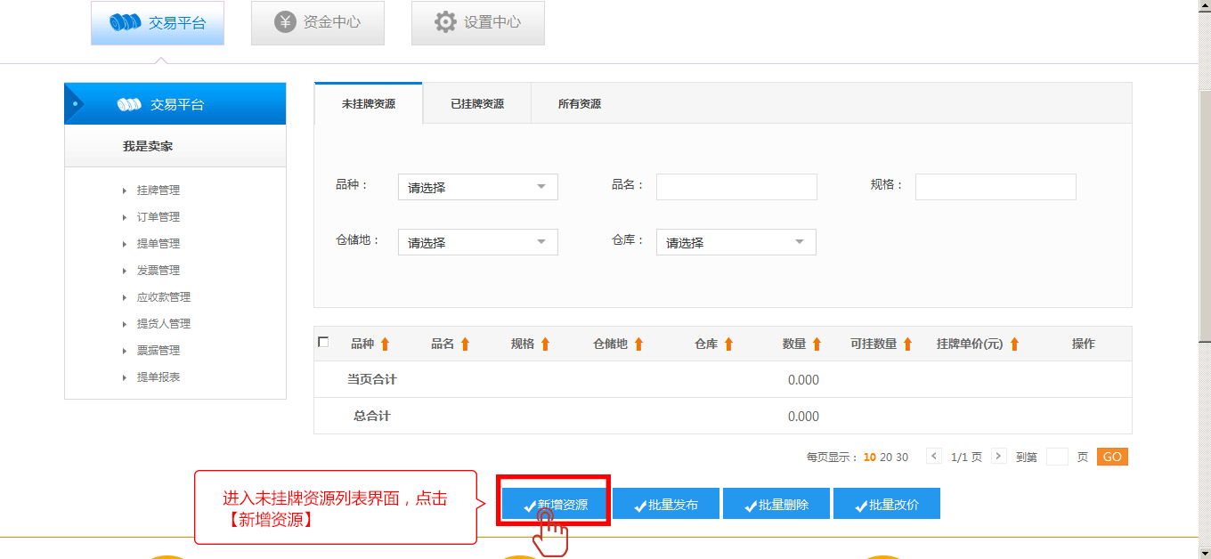Open 设置中心 gear icon tab

click(478, 23)
